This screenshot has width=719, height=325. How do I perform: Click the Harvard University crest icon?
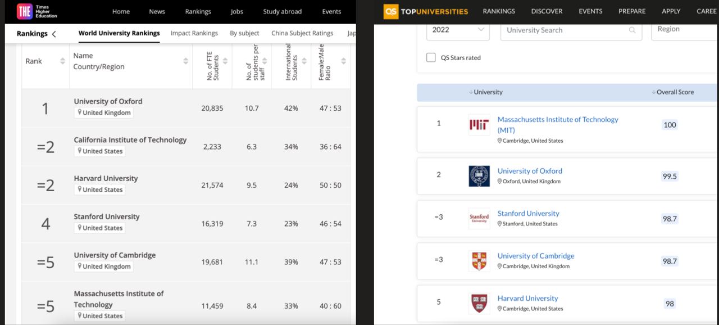click(x=479, y=303)
